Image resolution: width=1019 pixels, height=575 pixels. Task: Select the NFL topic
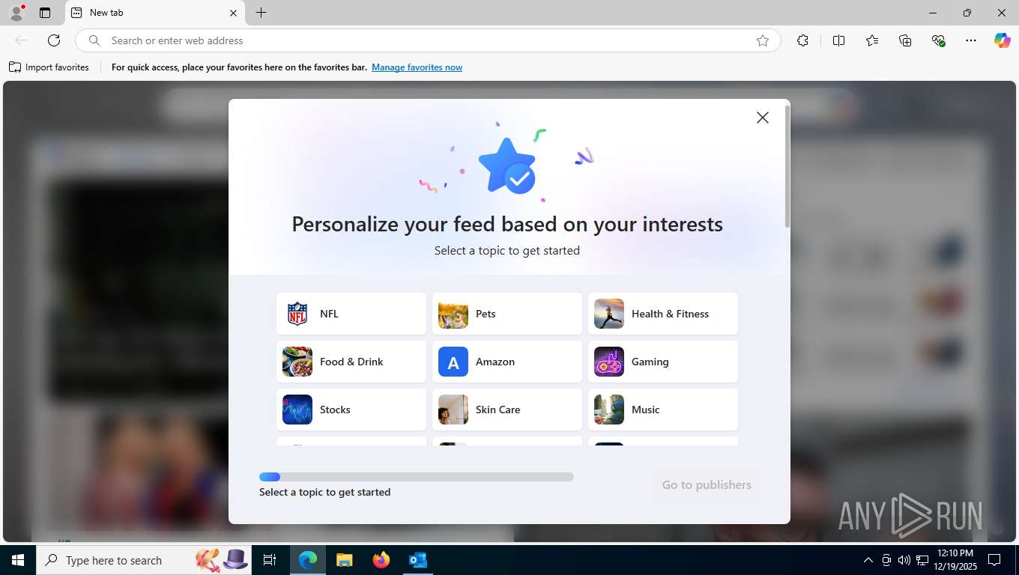[351, 314]
